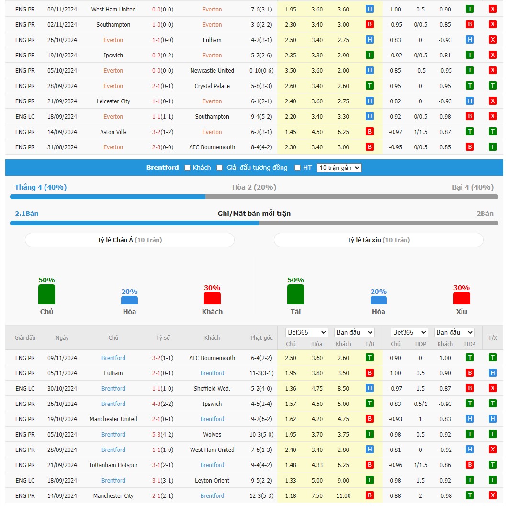Click the green T T/X badge in Aston Villa row
The width and height of the screenshot is (507, 506).
[x=493, y=132]
